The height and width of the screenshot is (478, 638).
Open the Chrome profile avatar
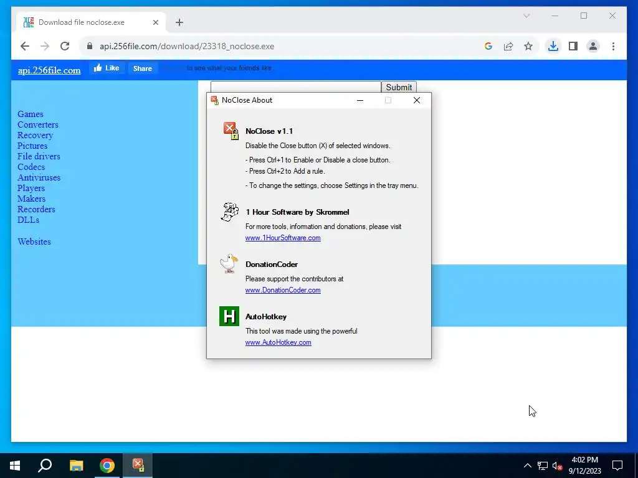coord(593,46)
